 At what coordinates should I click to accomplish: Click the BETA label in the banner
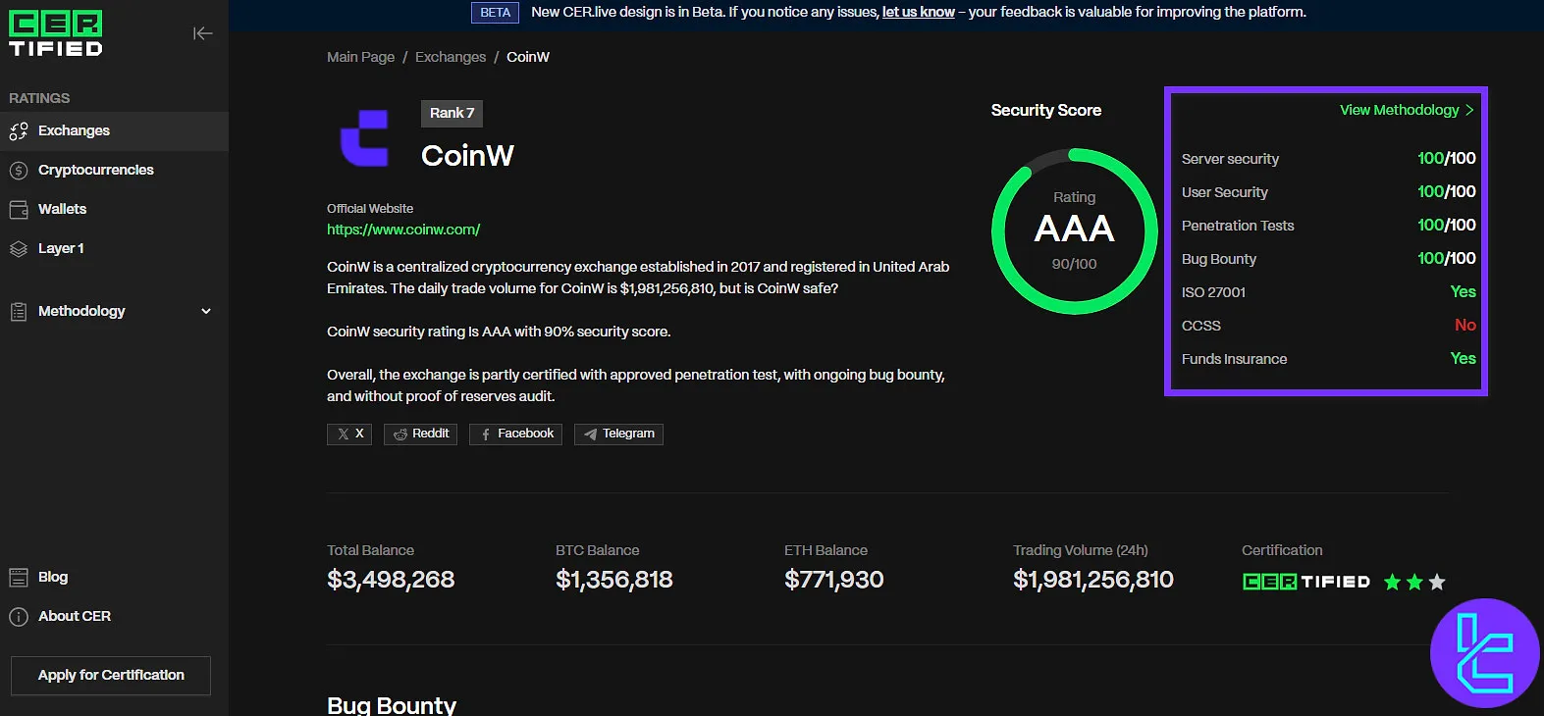(495, 12)
